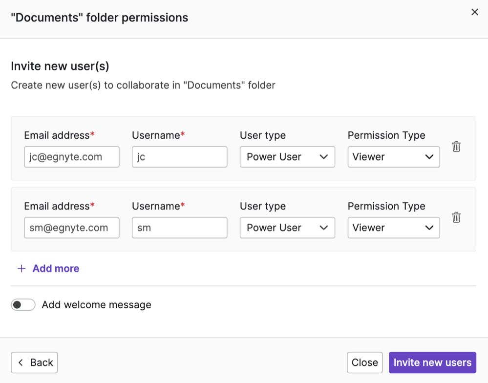Select the username field showing jc
The width and height of the screenshot is (488, 383).
point(179,157)
